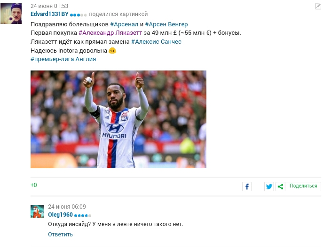Open the #Александр Ляказетт hashtag
The height and width of the screenshot is (250, 331).
(110, 33)
